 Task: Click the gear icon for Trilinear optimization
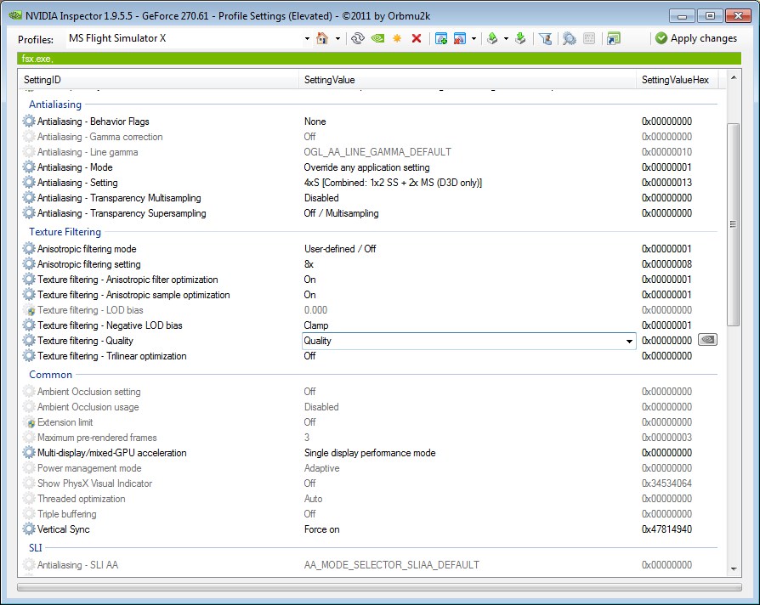tap(29, 356)
